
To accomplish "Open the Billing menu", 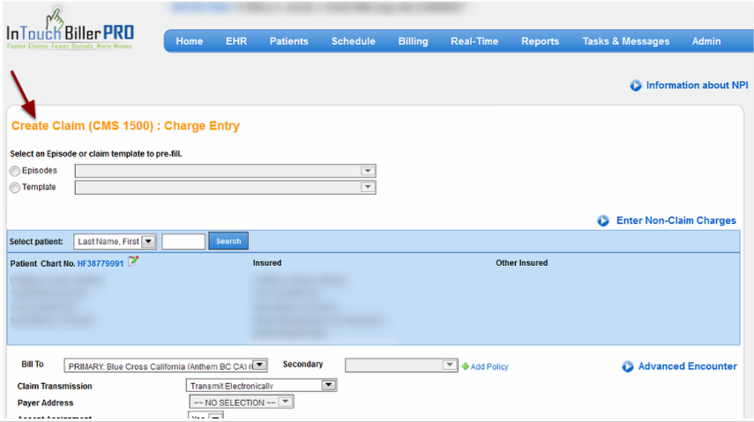I will (x=413, y=41).
